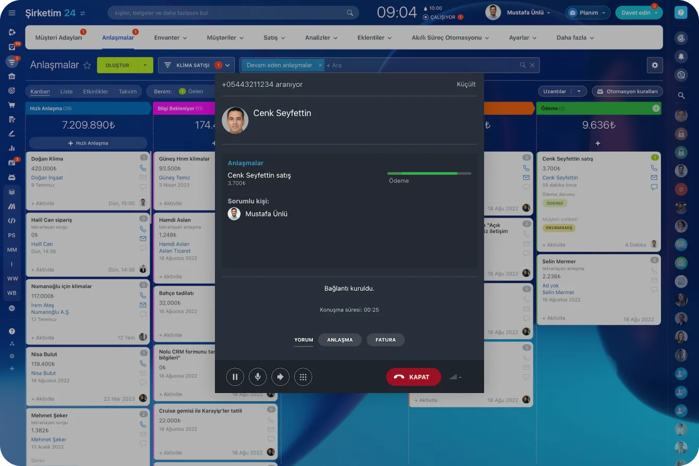Open the Envanter menu
The height and width of the screenshot is (466, 699).
tap(171, 38)
